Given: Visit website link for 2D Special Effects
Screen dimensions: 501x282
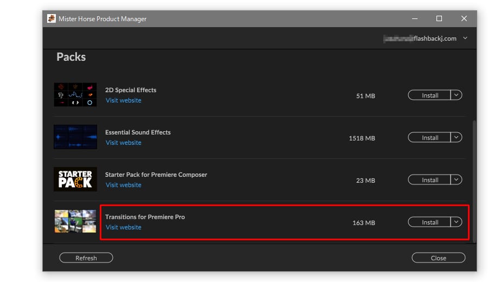Looking at the screenshot, I should 123,100.
